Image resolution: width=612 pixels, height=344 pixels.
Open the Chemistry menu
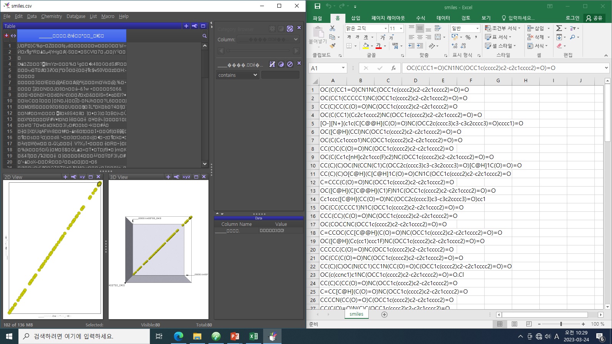[51, 16]
